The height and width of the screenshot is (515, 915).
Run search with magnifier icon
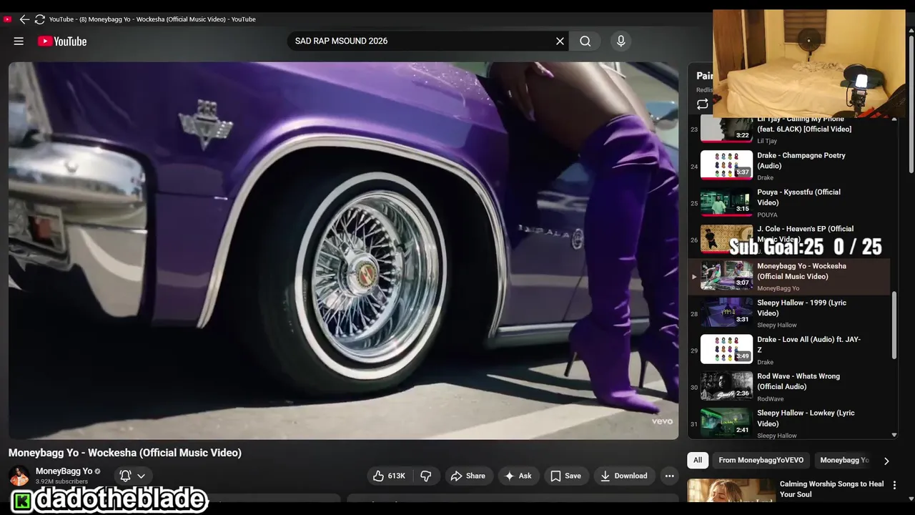(585, 41)
